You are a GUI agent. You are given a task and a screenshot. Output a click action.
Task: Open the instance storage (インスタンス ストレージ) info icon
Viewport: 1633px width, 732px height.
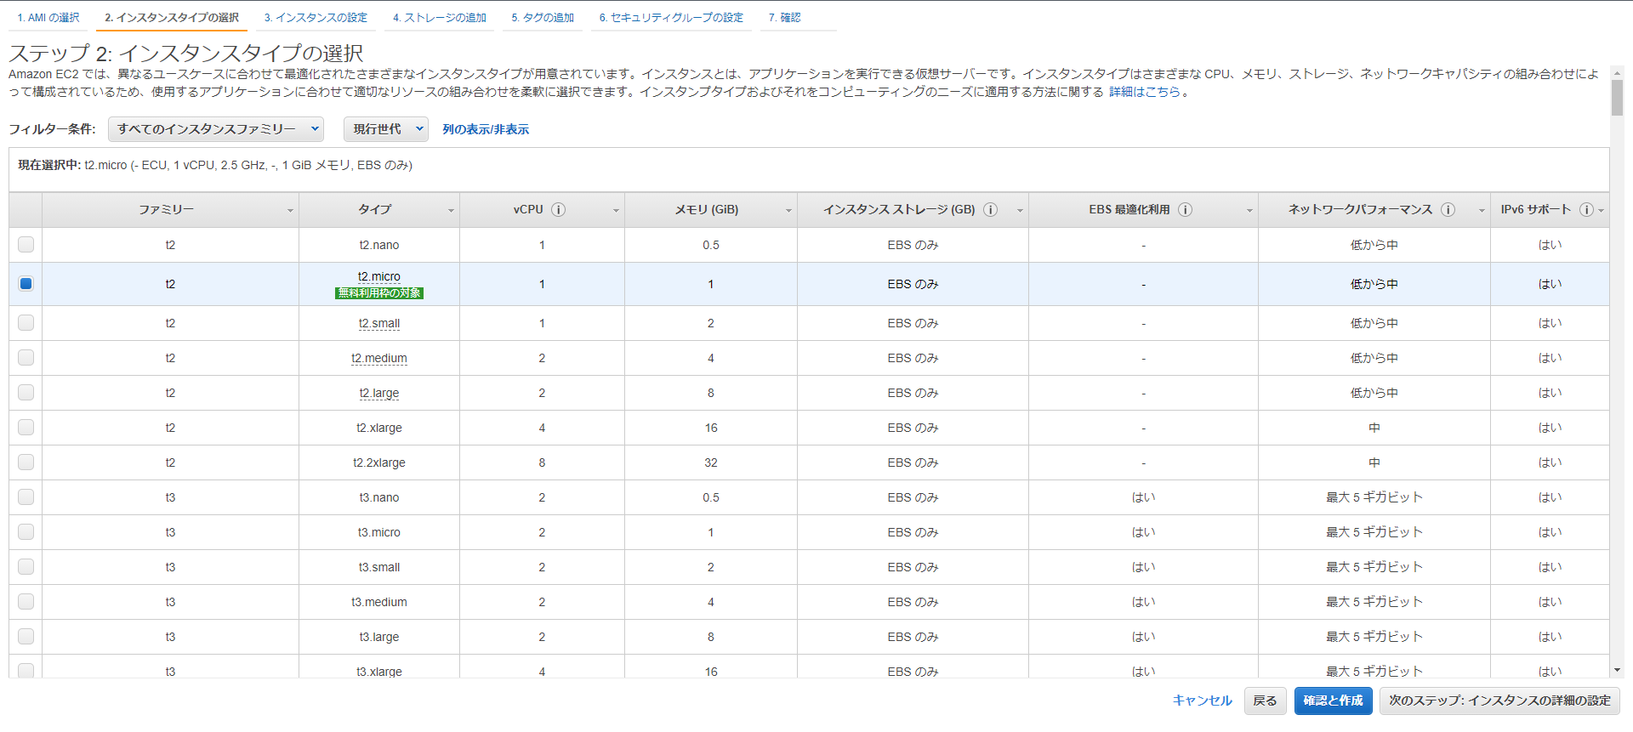[x=990, y=210]
